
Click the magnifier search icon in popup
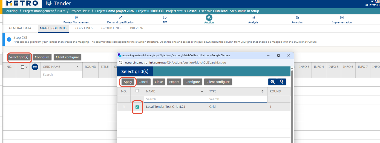click(281, 82)
